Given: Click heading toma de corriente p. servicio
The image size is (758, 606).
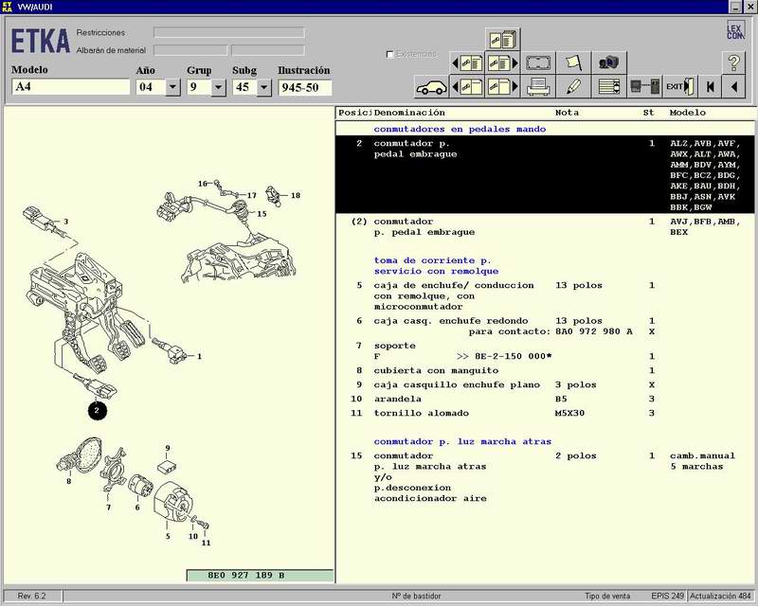Looking at the screenshot, I should (x=436, y=266).
